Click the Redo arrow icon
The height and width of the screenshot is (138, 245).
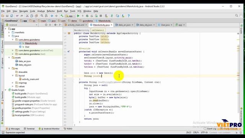(22, 16)
